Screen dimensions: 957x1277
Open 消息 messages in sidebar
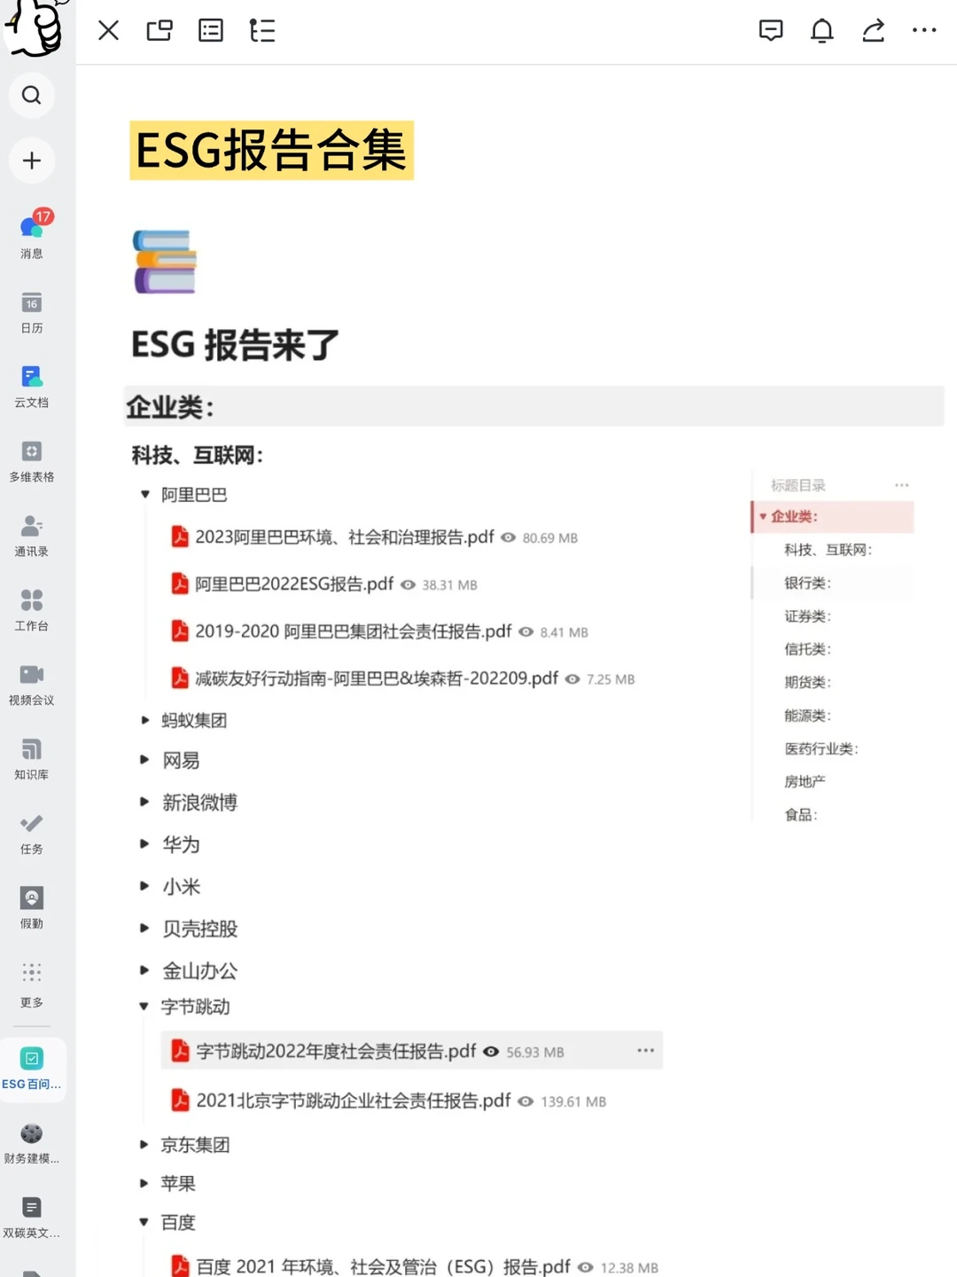[x=32, y=235]
